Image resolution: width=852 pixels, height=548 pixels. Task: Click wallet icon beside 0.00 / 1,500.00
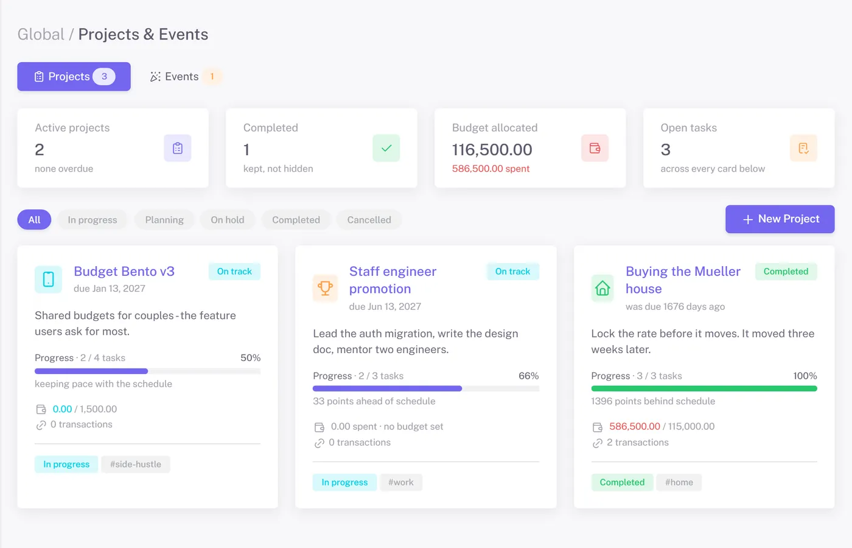(x=41, y=409)
